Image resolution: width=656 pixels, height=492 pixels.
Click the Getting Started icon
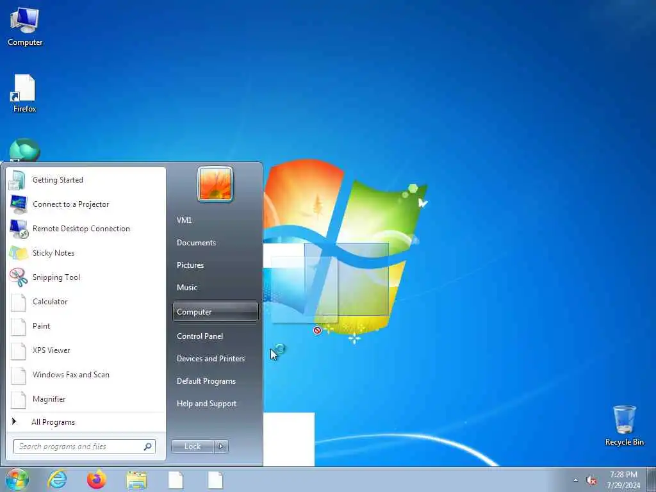point(17,180)
